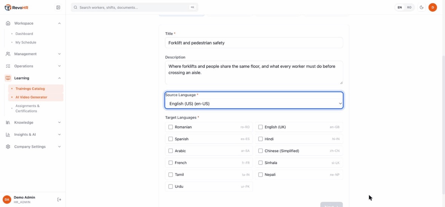This screenshot has height=207, width=445.
Task: Tick the Urdu checkbox
Action: [170, 186]
